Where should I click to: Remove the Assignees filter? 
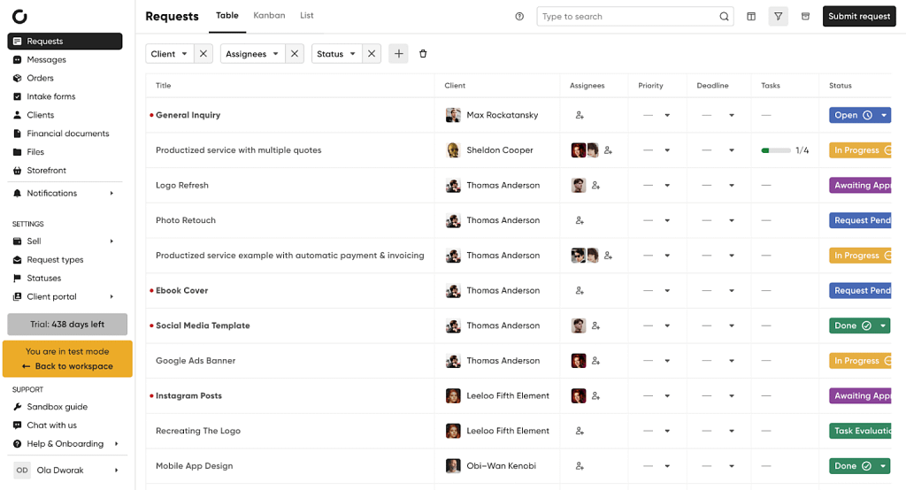coord(295,54)
